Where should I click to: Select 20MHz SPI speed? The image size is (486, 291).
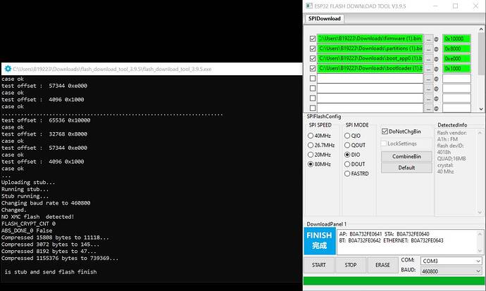pyautogui.click(x=310, y=155)
